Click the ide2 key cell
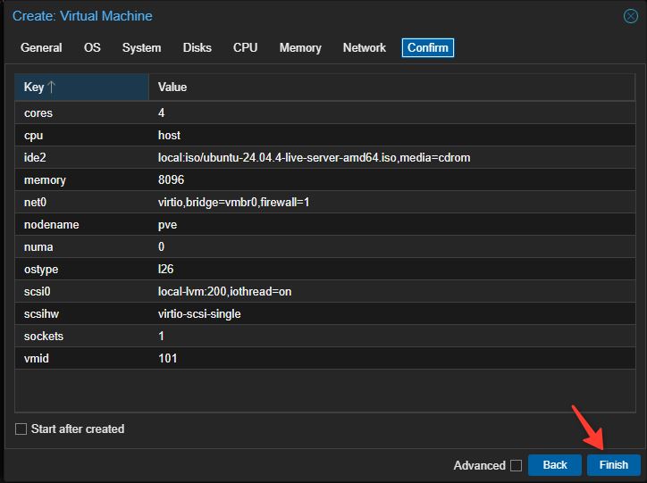Screen dimensions: 647x483 [x=81, y=157]
